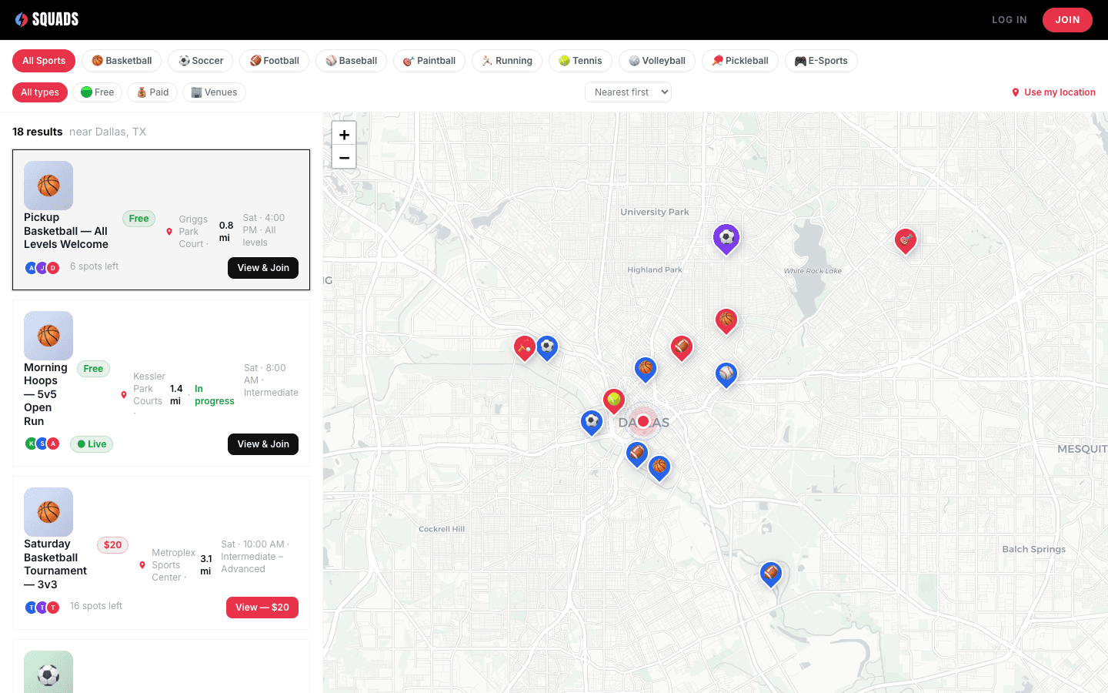Select the All types filter

pyautogui.click(x=39, y=92)
